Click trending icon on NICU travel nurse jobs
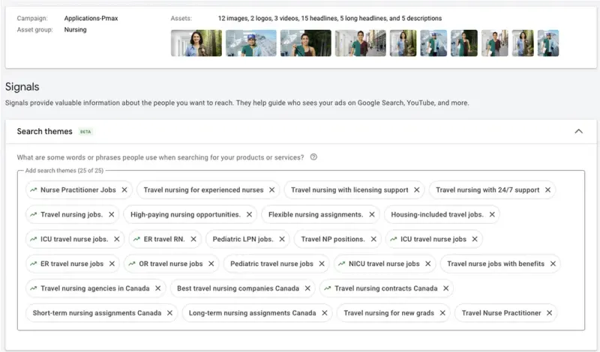Screen dimensions: 600x352 click(x=342, y=264)
